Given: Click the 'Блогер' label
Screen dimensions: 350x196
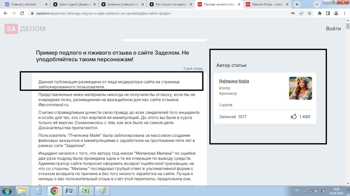Looking at the screenshot, I should tap(224, 88).
